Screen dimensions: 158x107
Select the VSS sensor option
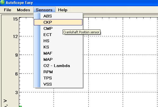[58, 84]
